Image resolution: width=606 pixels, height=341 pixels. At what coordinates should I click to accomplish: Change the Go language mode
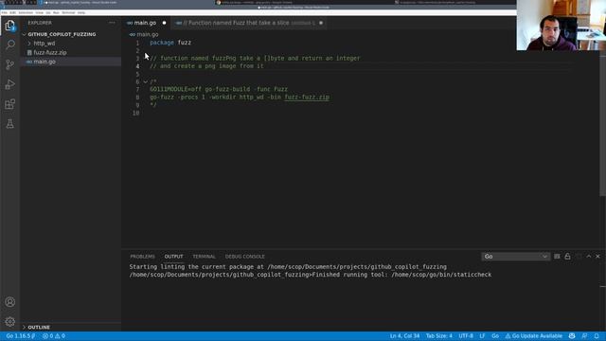(x=495, y=336)
